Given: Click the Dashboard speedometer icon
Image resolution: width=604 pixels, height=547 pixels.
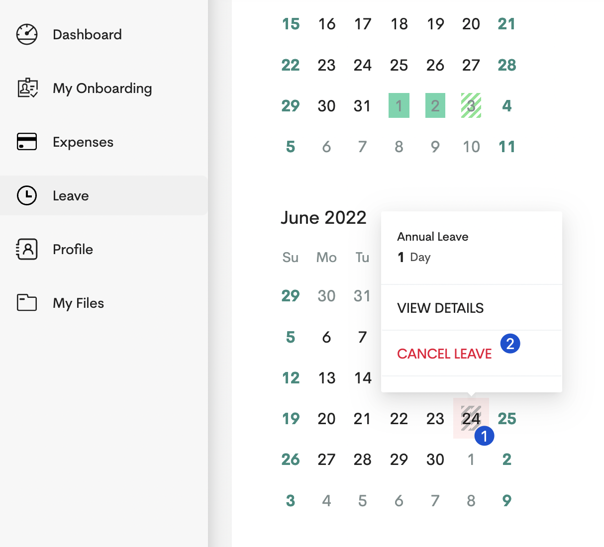Looking at the screenshot, I should 27,34.
